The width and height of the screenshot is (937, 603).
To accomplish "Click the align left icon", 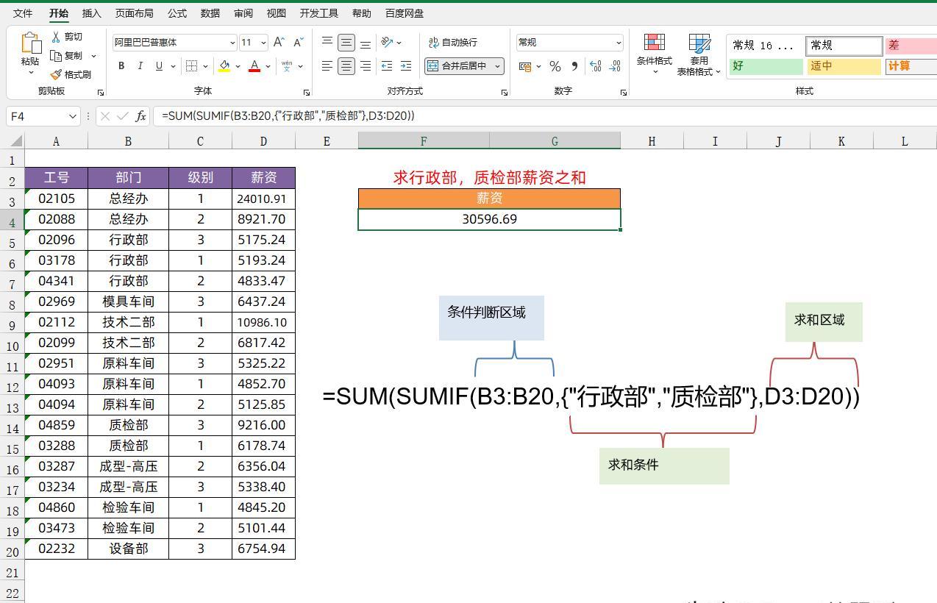I will tap(327, 66).
